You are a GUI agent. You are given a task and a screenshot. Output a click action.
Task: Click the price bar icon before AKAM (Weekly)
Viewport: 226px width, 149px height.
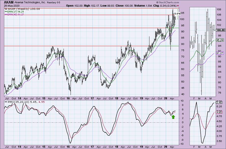6,9
